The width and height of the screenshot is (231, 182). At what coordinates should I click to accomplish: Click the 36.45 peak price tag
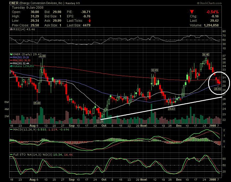(x=206, y=55)
